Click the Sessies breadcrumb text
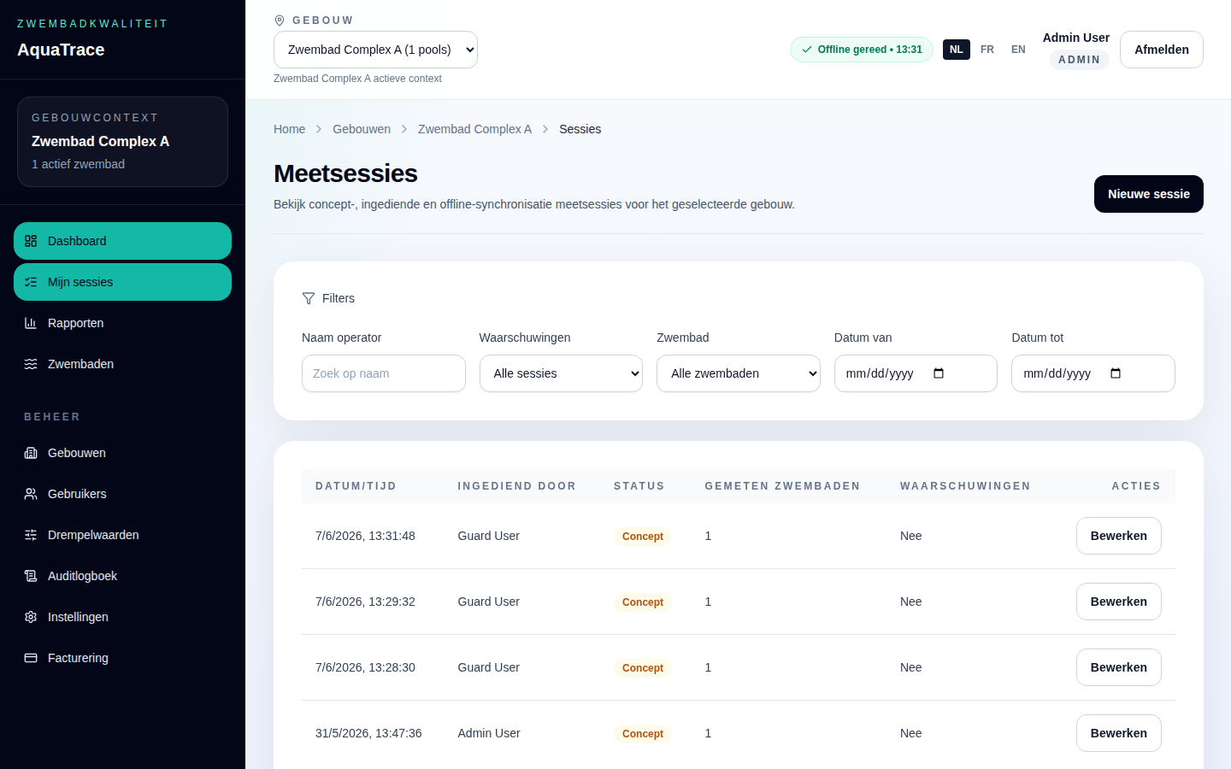 [580, 129]
